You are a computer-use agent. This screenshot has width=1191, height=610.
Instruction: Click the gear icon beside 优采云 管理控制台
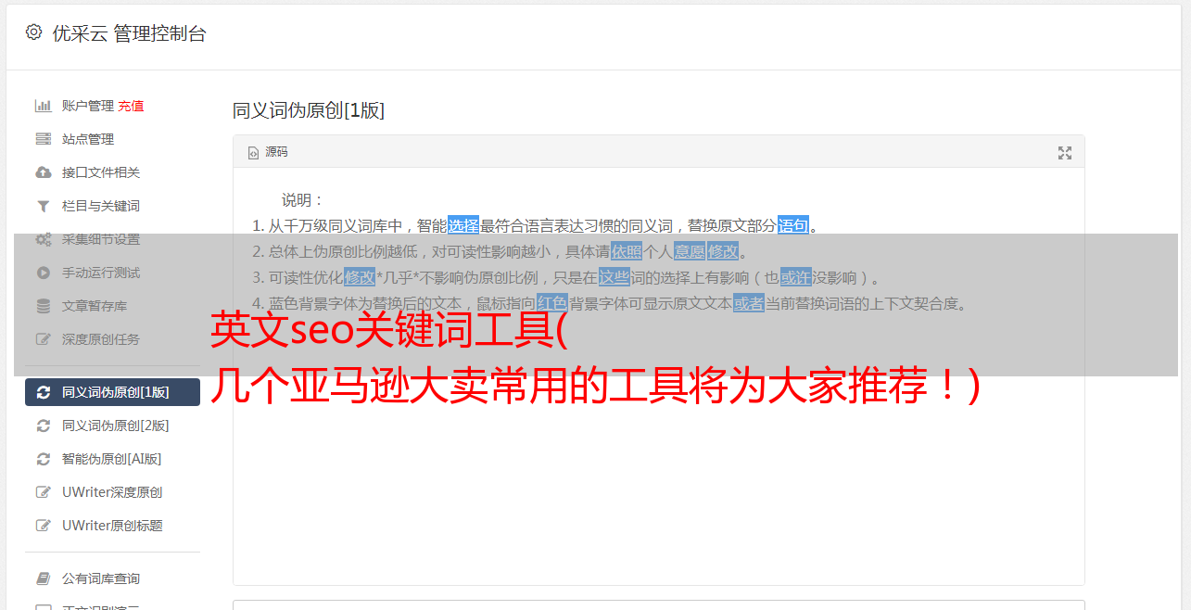click(x=33, y=32)
